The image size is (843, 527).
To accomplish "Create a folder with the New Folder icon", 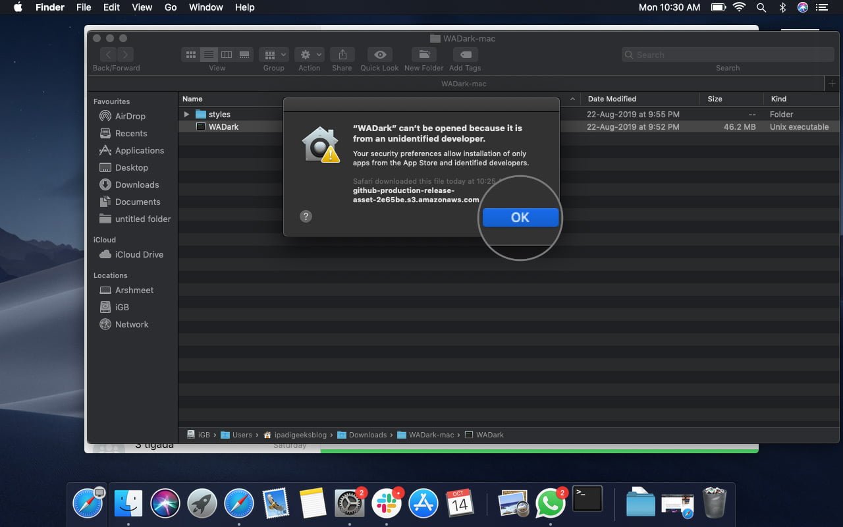I will pos(424,55).
